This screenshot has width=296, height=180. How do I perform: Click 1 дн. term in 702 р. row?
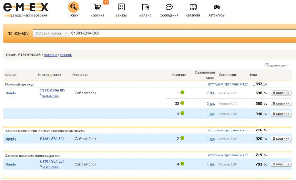(211, 164)
